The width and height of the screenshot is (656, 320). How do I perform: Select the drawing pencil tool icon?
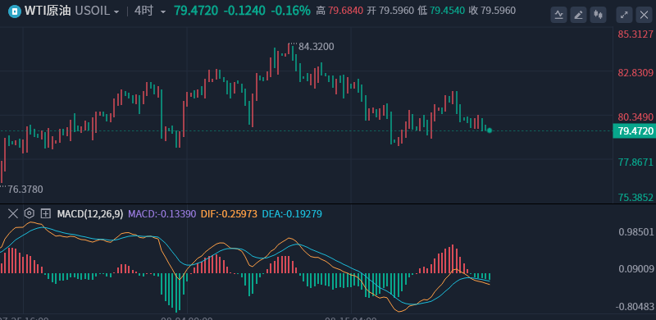pos(579,15)
